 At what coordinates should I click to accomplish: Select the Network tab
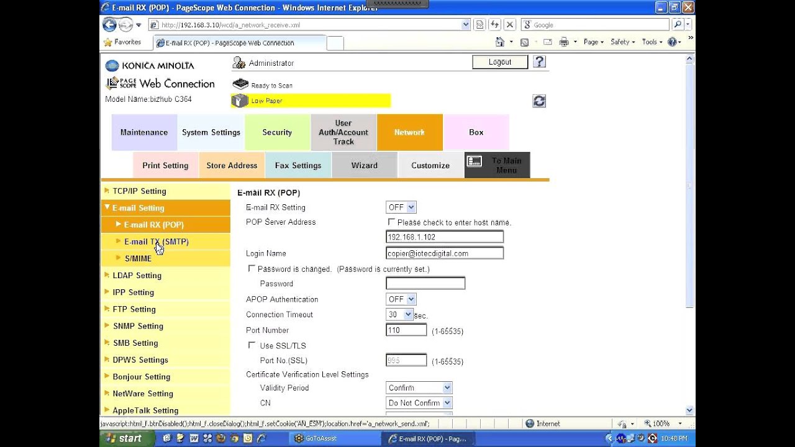[410, 132]
